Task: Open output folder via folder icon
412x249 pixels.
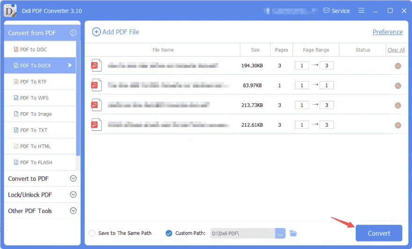Action: 293,233
